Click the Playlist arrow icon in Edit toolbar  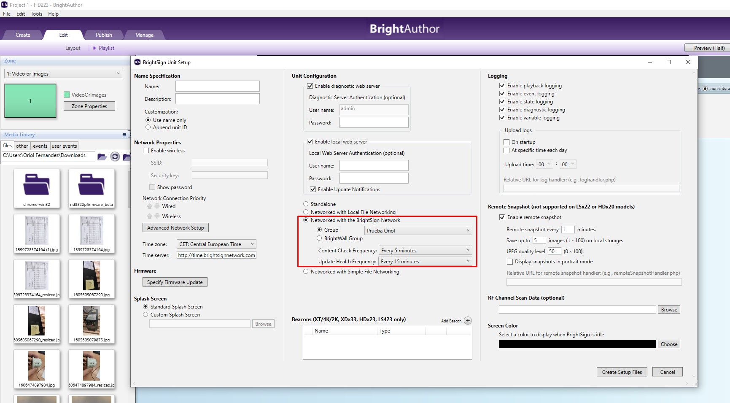click(x=94, y=48)
